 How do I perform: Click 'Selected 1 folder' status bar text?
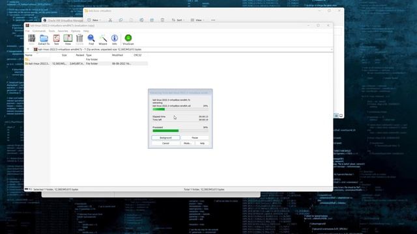56,189
